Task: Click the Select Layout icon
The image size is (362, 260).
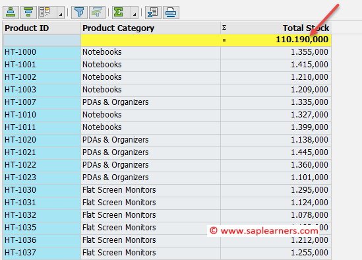Action: [47, 13]
